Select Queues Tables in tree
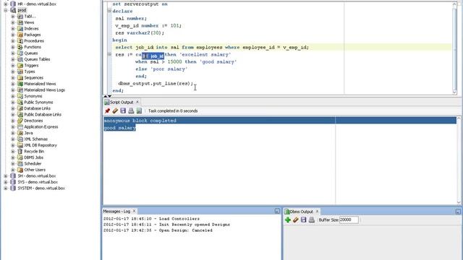 [37, 59]
